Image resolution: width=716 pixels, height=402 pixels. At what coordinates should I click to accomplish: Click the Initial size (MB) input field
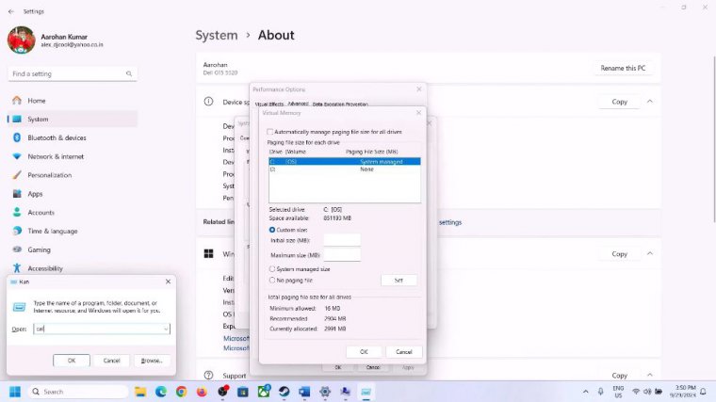(x=342, y=240)
